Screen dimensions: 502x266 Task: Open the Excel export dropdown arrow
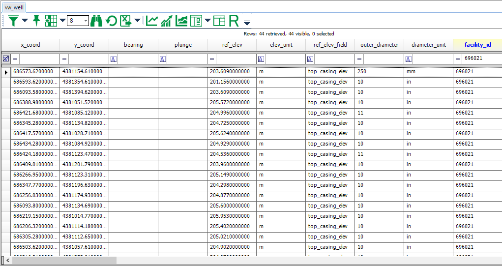click(x=137, y=21)
